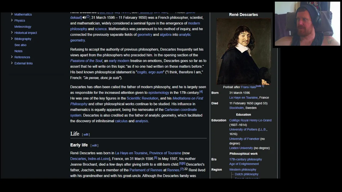Play the pronunciation audio speaker icon
The height and width of the screenshot is (192, 342).
[x=84, y=18]
